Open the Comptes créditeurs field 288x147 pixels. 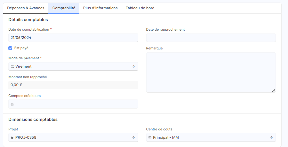tap(73, 104)
